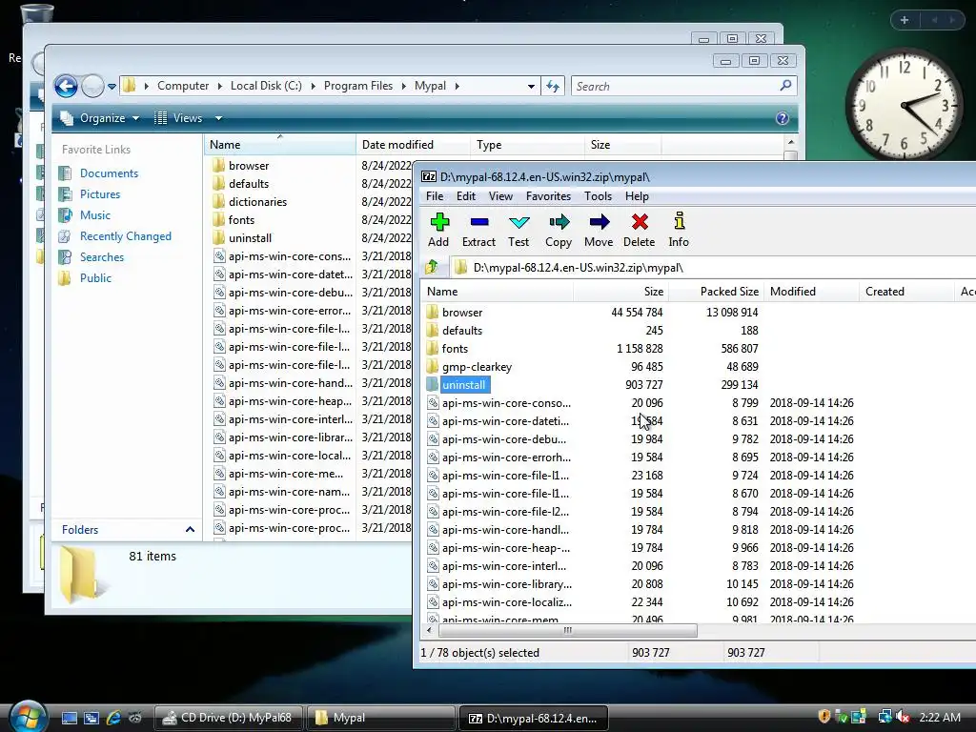The image size is (976, 732).
Task: Open the Public favorite link
Action: (95, 278)
